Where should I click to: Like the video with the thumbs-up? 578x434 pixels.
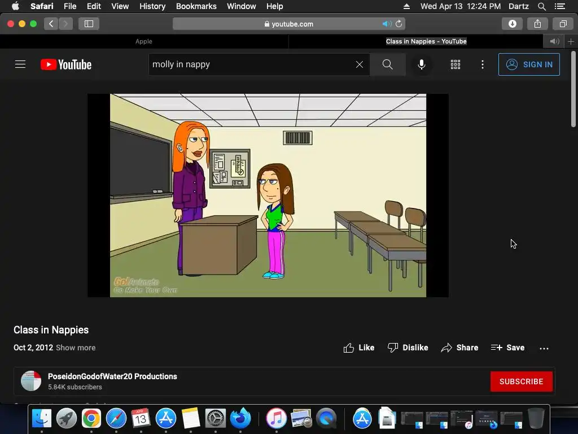[358, 348]
